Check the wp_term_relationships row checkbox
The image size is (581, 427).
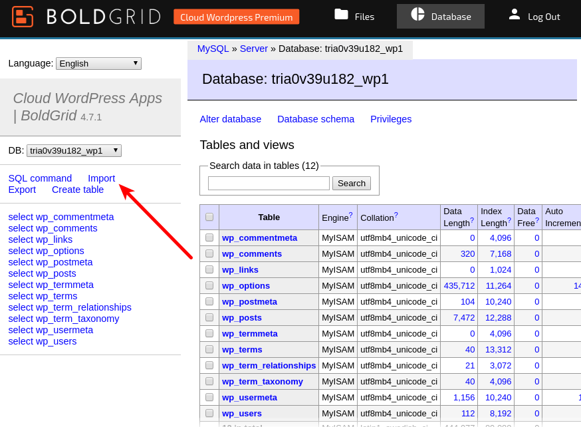[209, 365]
